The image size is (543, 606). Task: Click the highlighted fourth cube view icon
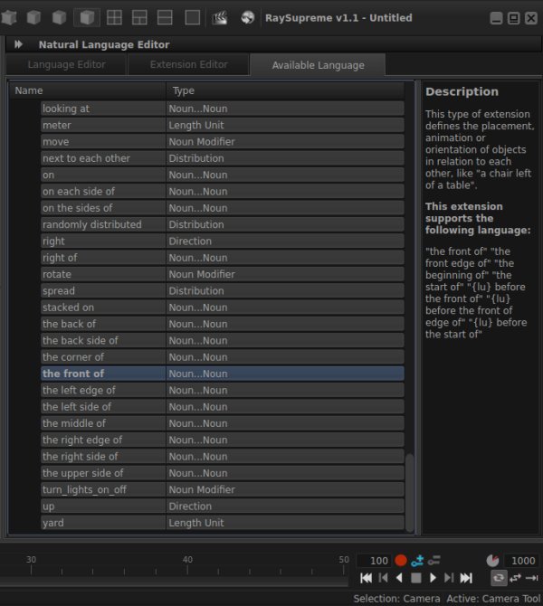(87, 17)
